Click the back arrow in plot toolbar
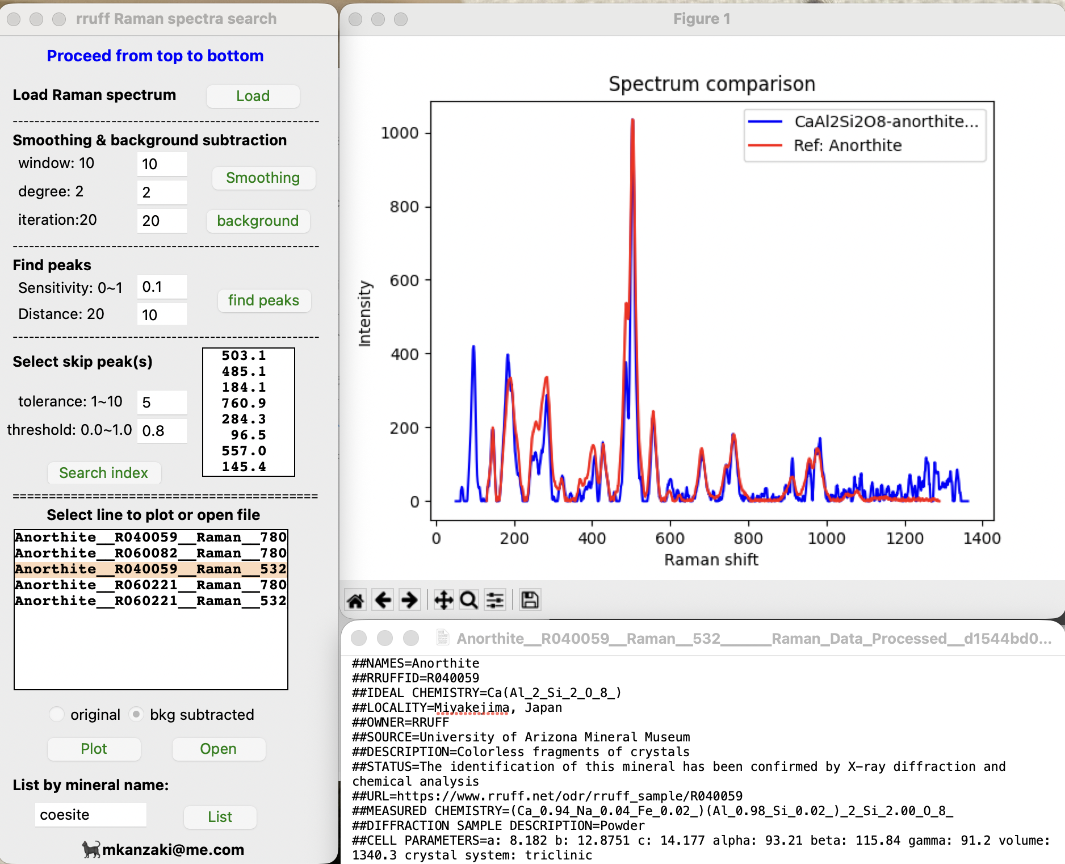This screenshot has height=864, width=1065. point(383,600)
